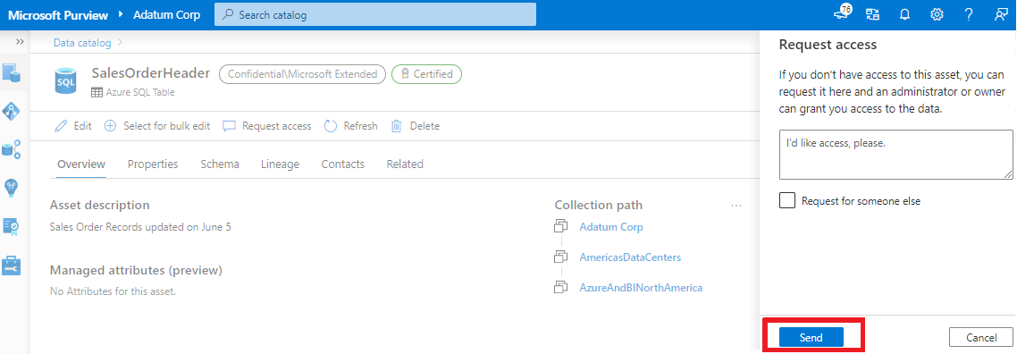Screen dimensions: 1017x354
Task: Click the request message text box
Action: 895,155
